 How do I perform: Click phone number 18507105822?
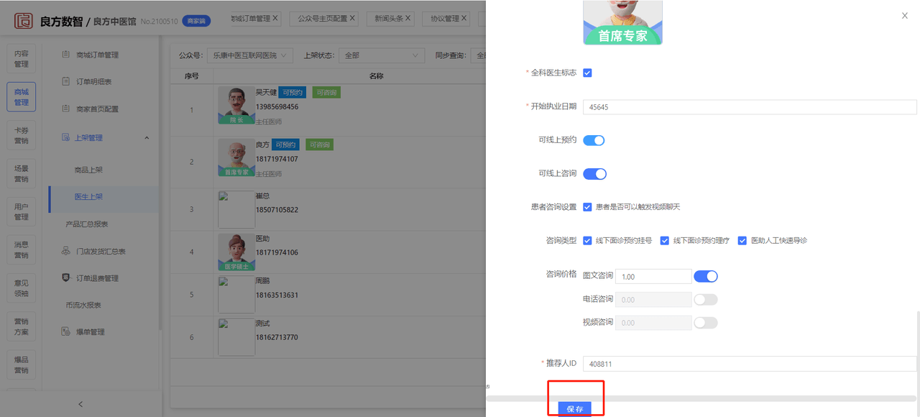[x=277, y=210]
